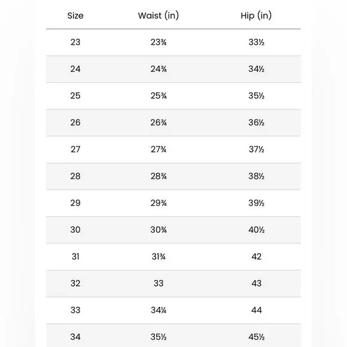Select size 29 in the Size column
Image resolution: width=347 pixels, height=347 pixels.
[75, 203]
